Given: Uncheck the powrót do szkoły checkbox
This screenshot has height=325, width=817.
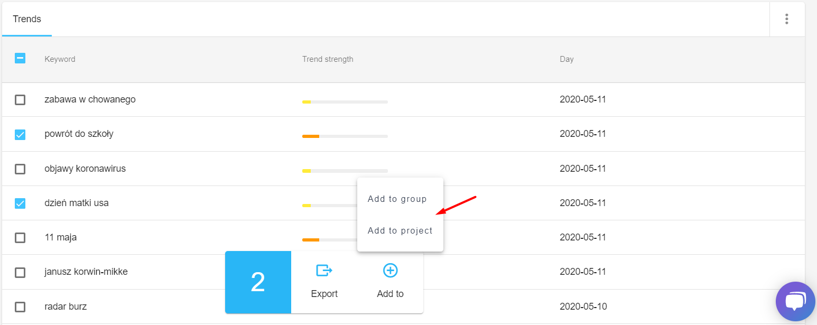Looking at the screenshot, I should tap(20, 134).
